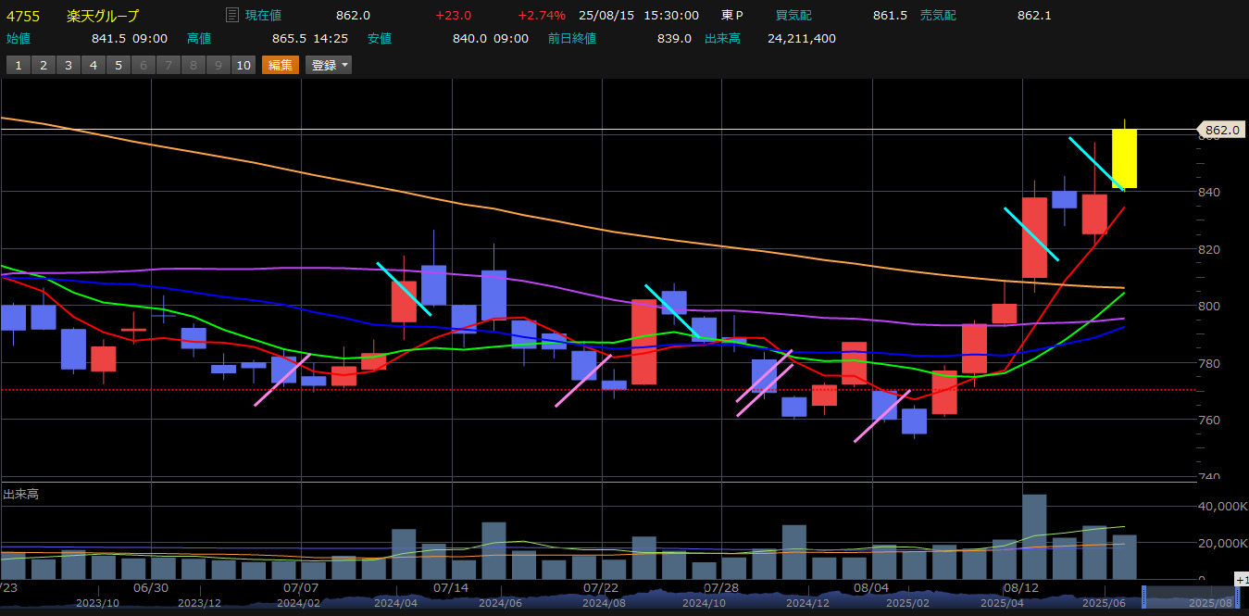Click the yellow latest candlestick
The image size is (1249, 616).
click(x=1124, y=158)
